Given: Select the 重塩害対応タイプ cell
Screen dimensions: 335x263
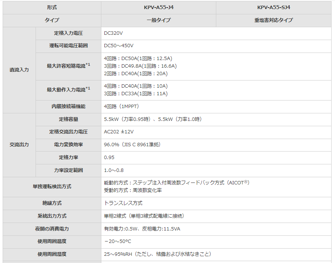Looking at the screenshot, I should coord(273,20).
